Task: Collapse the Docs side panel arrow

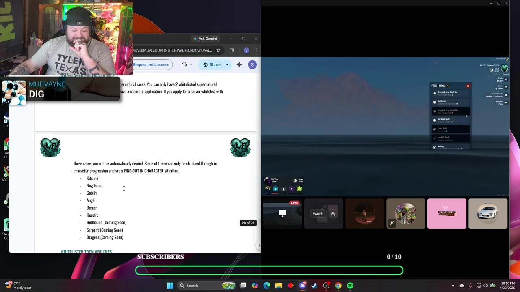Action: tap(259, 245)
